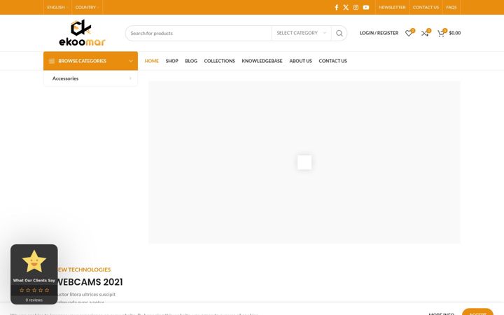The width and height of the screenshot is (504, 315).
Task: Click the FAQs link
Action: (451, 7)
